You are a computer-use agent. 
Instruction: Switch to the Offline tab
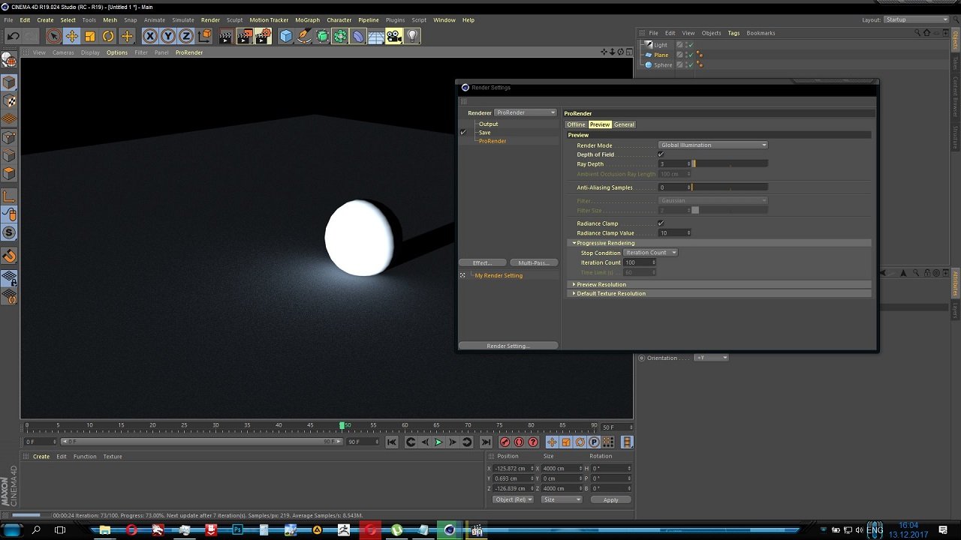coord(576,124)
